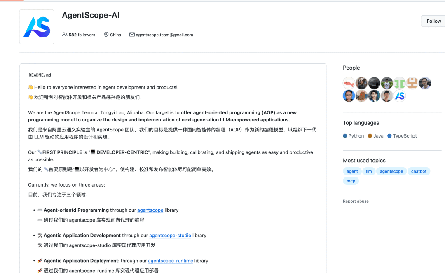Click the envelope icon beside the email address
This screenshot has height=273, width=445.
point(132,35)
